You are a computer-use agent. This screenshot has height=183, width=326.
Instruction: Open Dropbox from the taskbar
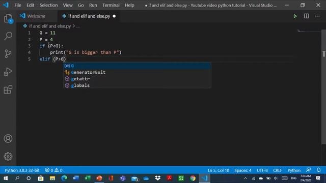pos(157,178)
